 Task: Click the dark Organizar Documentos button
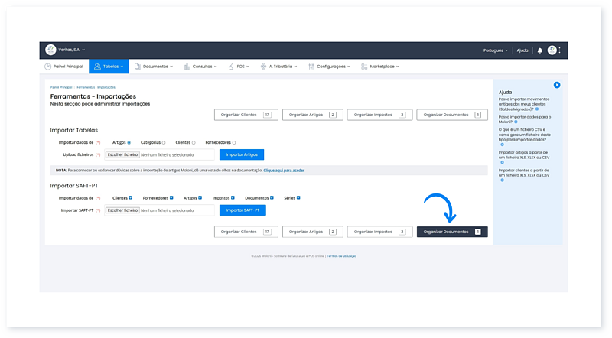[x=451, y=231]
